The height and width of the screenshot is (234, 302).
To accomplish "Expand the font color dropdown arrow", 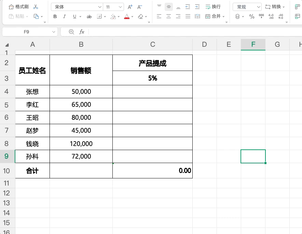I will [x=132, y=16].
